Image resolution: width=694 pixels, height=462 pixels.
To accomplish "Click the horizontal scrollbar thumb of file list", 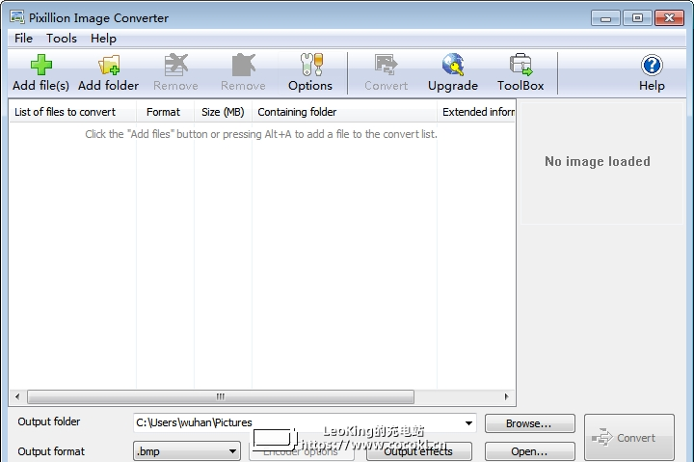I will 221,396.
